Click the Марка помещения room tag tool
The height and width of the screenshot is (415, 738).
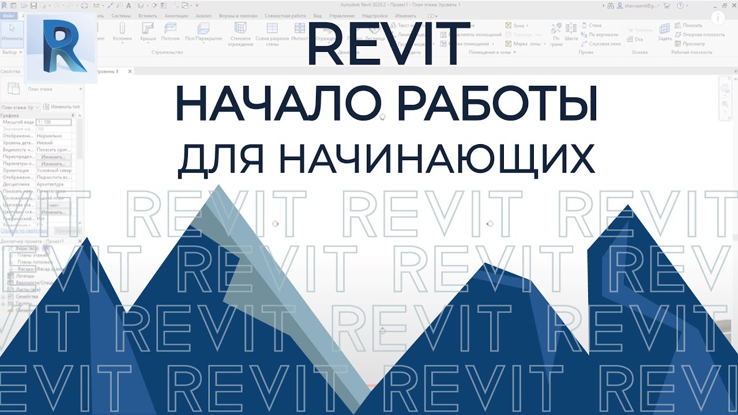pyautogui.click(x=467, y=44)
